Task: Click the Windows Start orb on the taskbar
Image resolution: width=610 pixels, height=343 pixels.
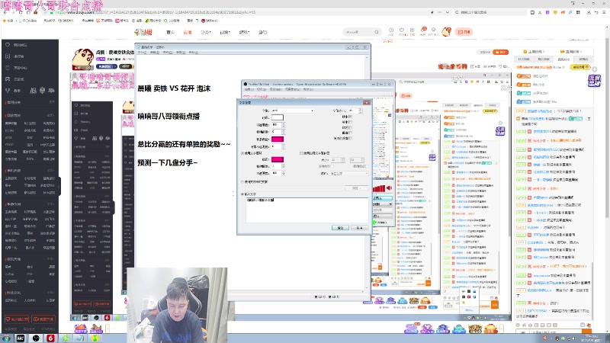Action: click(6, 338)
